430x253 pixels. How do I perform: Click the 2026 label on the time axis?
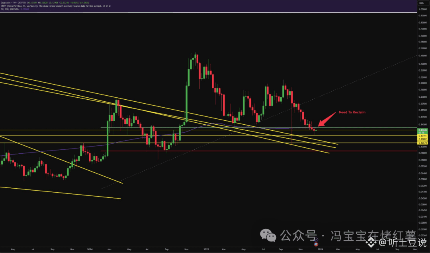click(x=320, y=249)
